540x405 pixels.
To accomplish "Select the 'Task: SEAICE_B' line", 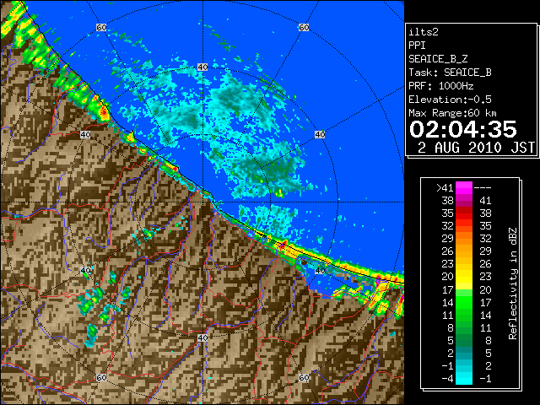I will (x=450, y=73).
